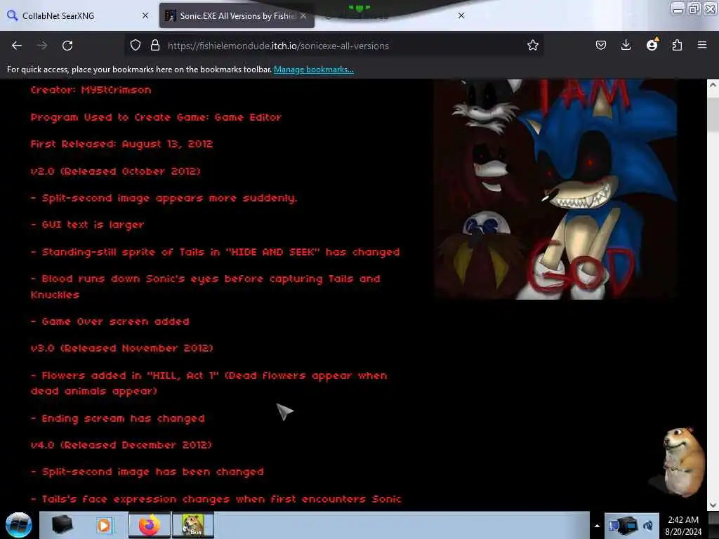
Task: Click the itch.io URL address bar
Action: tap(335, 46)
